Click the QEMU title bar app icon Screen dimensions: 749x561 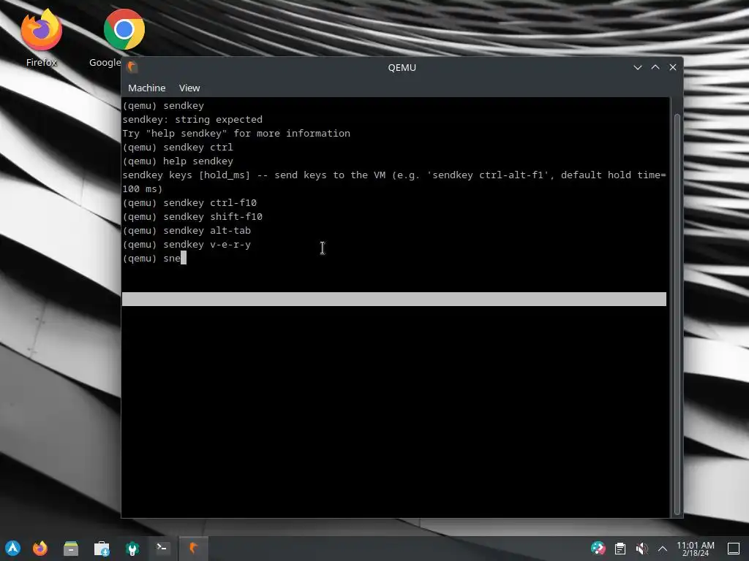(132, 67)
